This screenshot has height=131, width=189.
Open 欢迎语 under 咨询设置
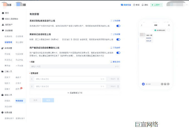(x=7, y=54)
